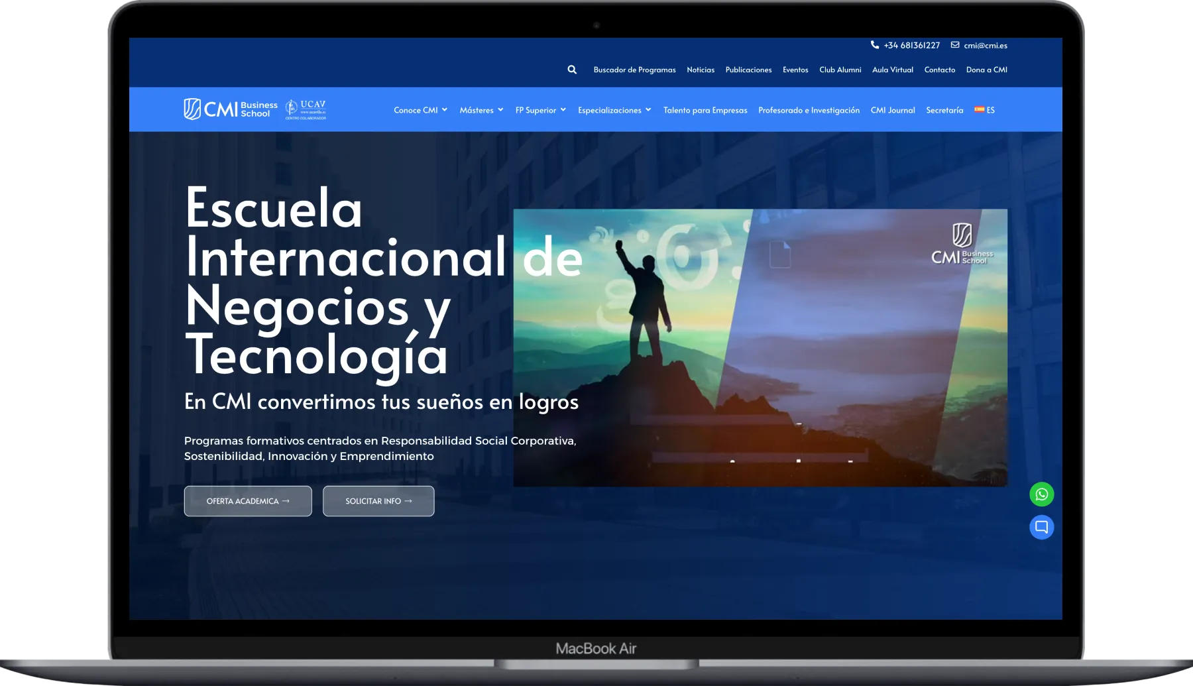Open the blue chat bubble widget

click(x=1041, y=528)
